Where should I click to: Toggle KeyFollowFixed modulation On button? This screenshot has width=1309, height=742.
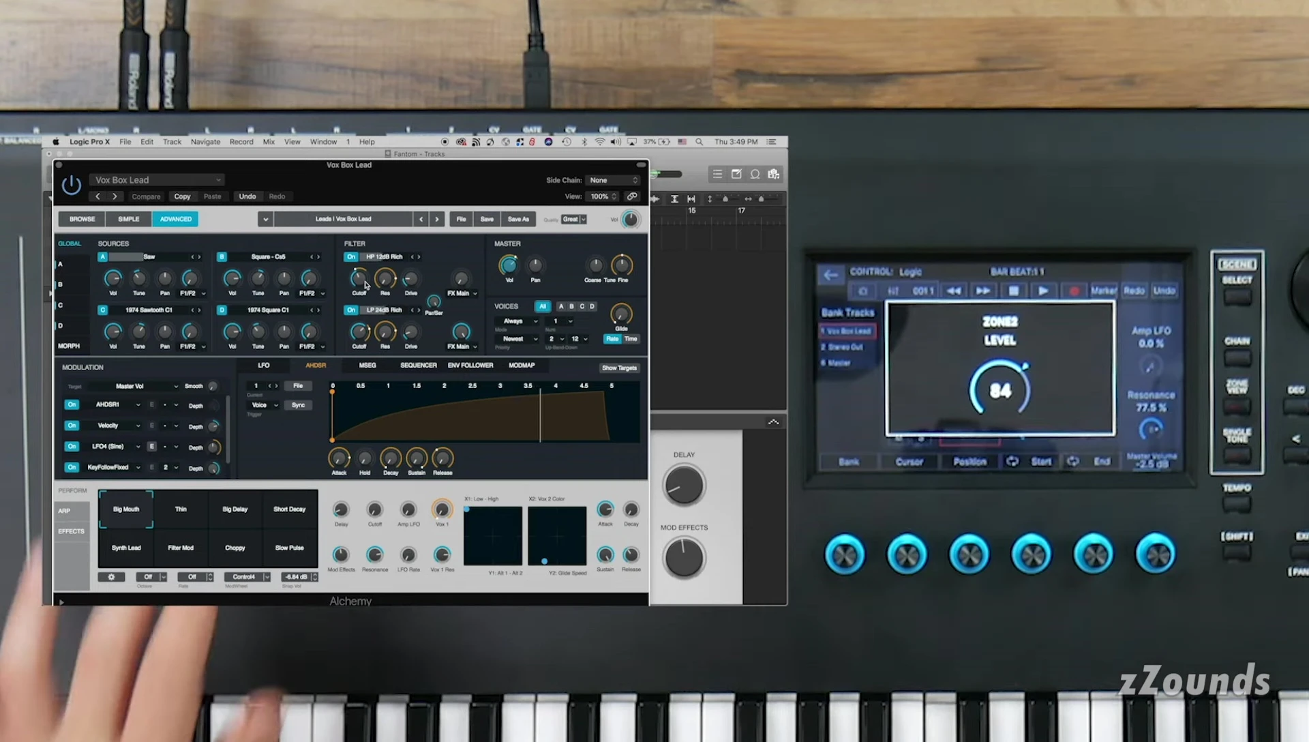click(x=72, y=468)
